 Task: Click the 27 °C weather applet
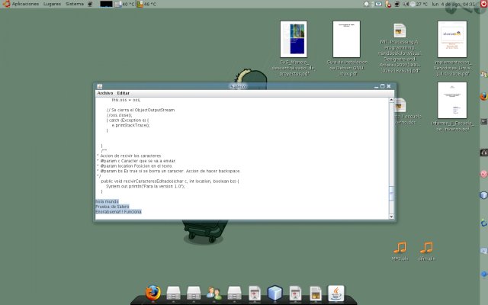pyautogui.click(x=419, y=4)
